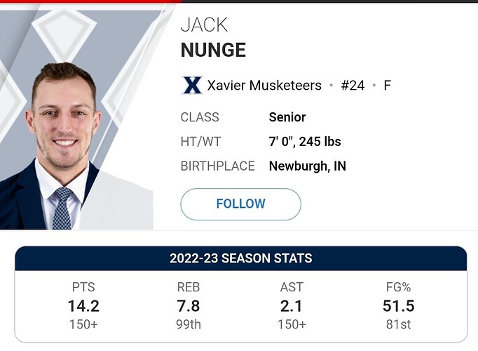Click the Xavier Musketeers X logo icon
This screenshot has height=351, width=478.
(191, 86)
